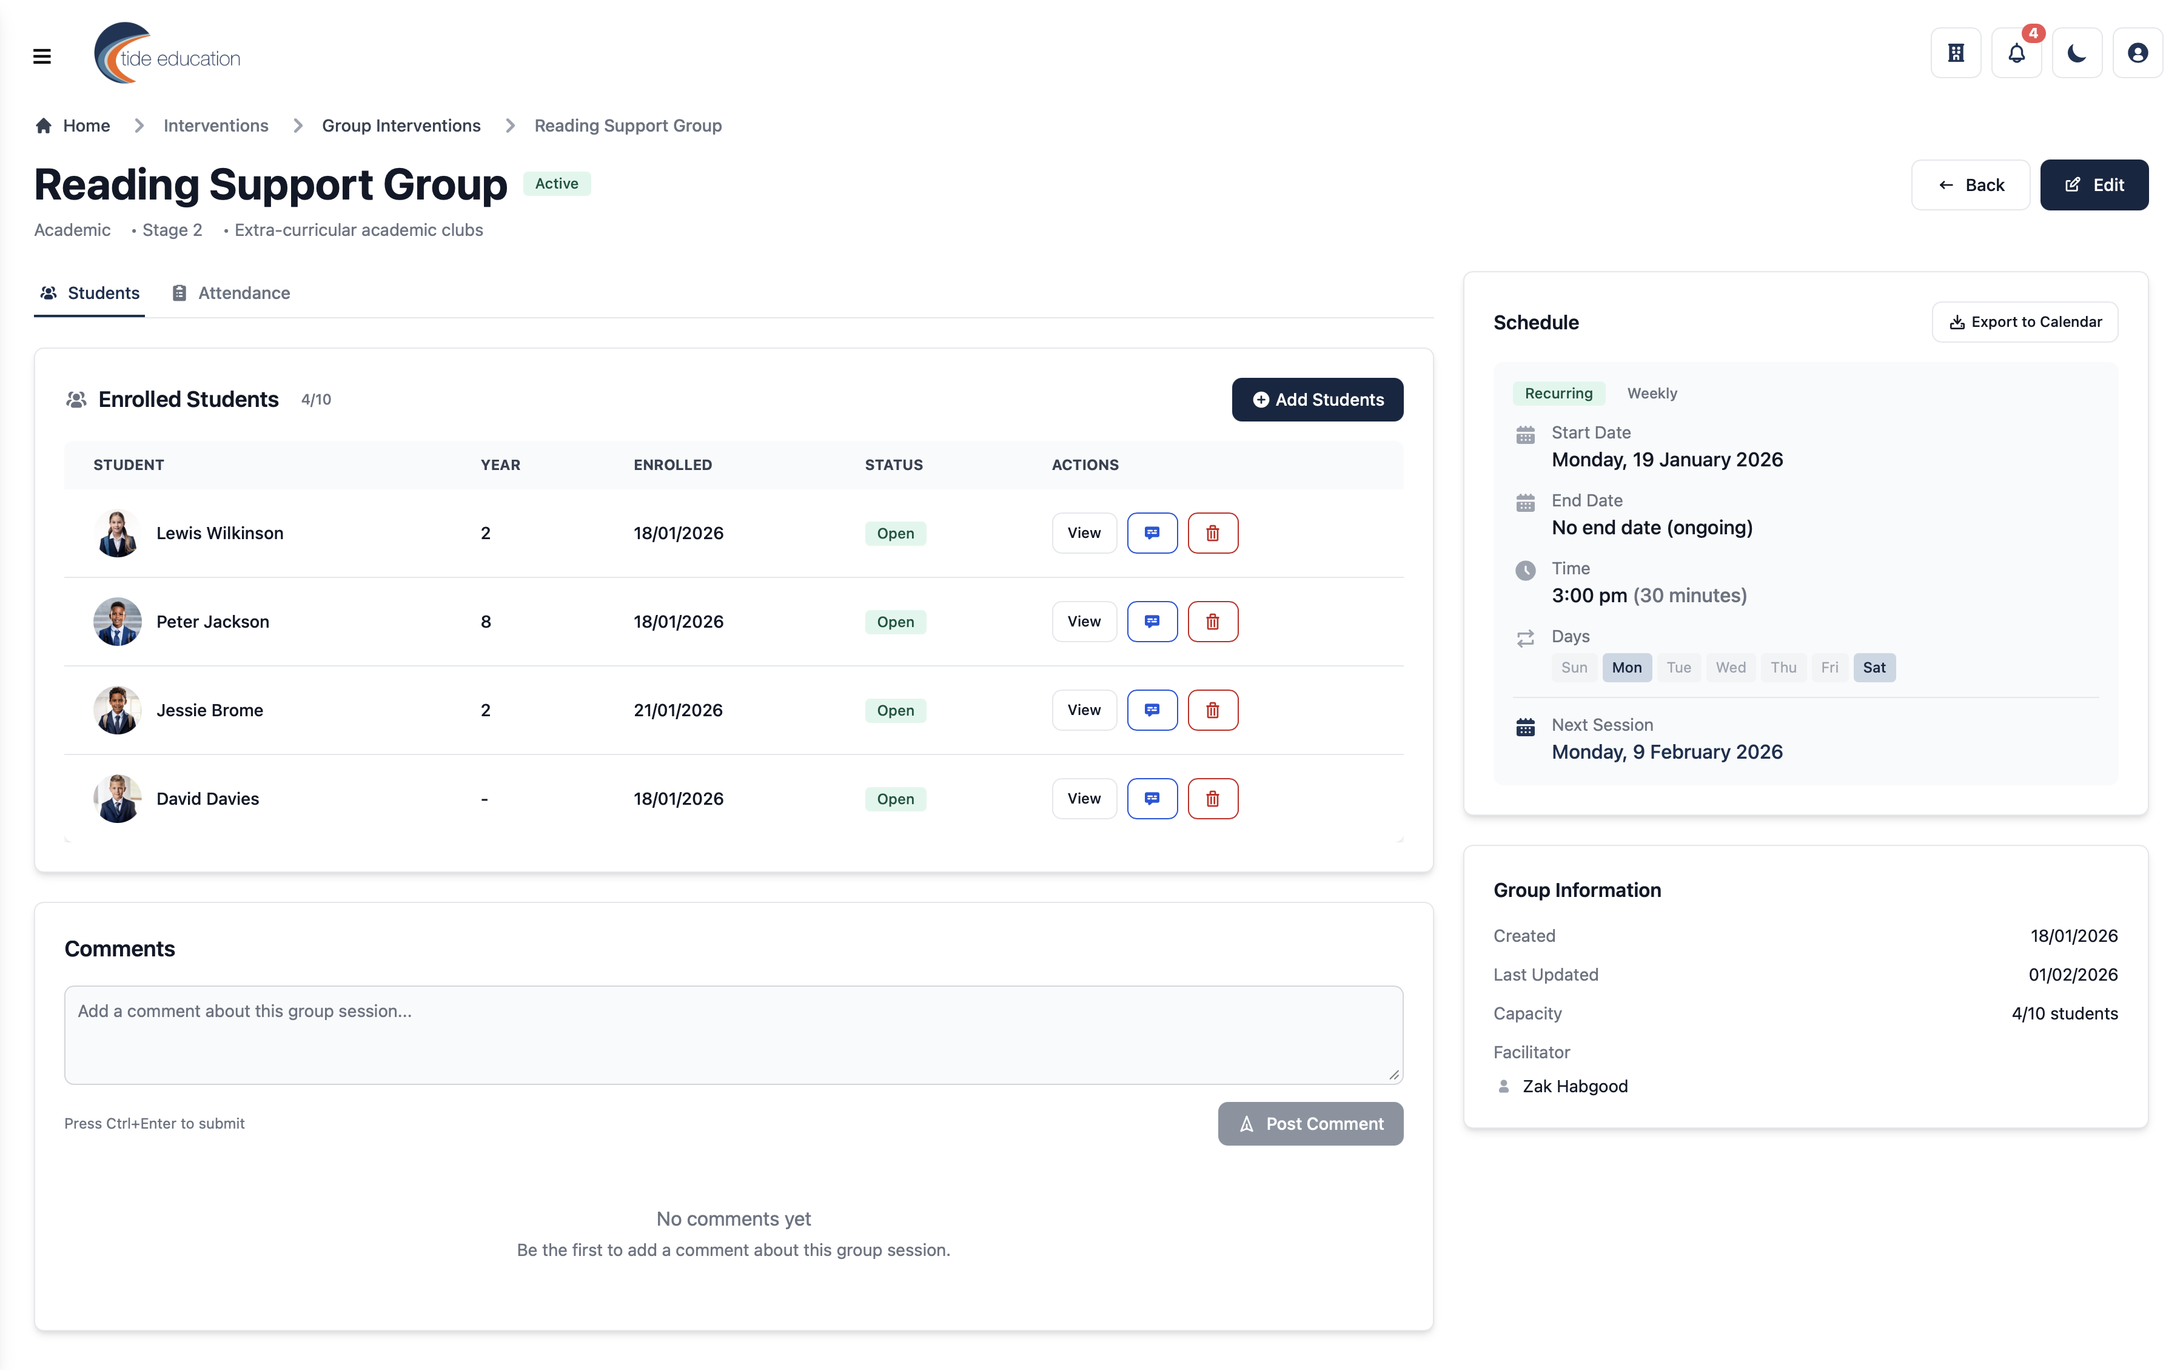
Task: View Jessie Brome's student record
Action: (1084, 710)
